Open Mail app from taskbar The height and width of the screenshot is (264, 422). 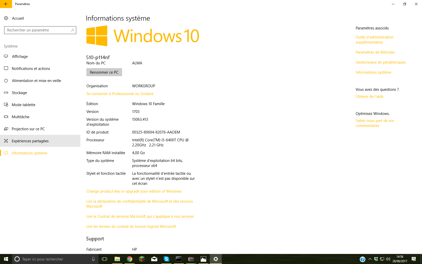coord(154,259)
